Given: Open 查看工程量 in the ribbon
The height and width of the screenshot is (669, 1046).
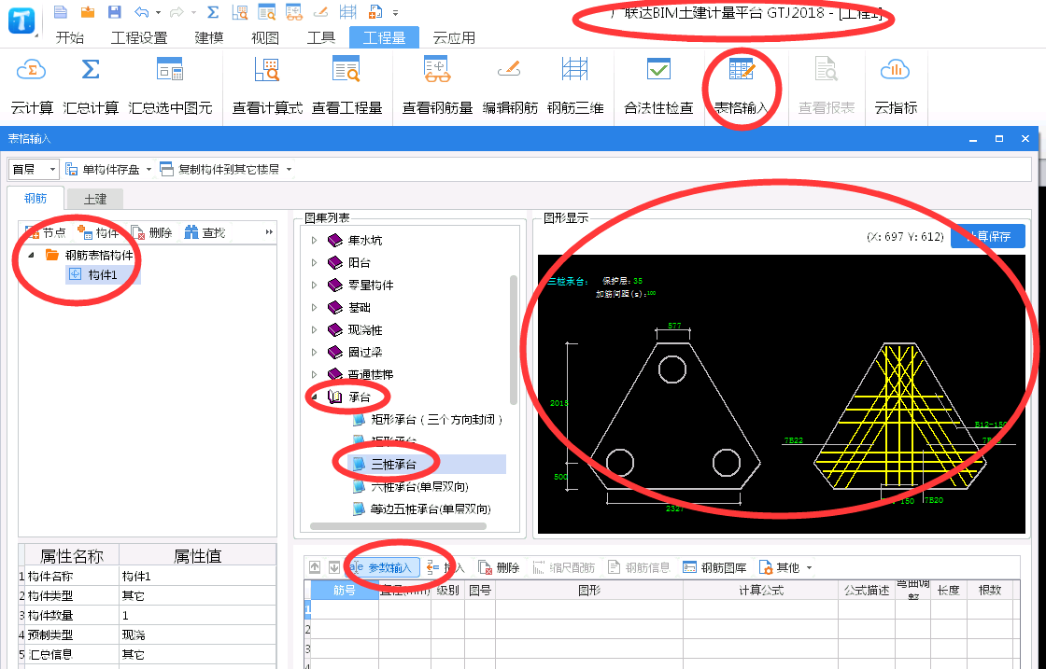Looking at the screenshot, I should [346, 88].
